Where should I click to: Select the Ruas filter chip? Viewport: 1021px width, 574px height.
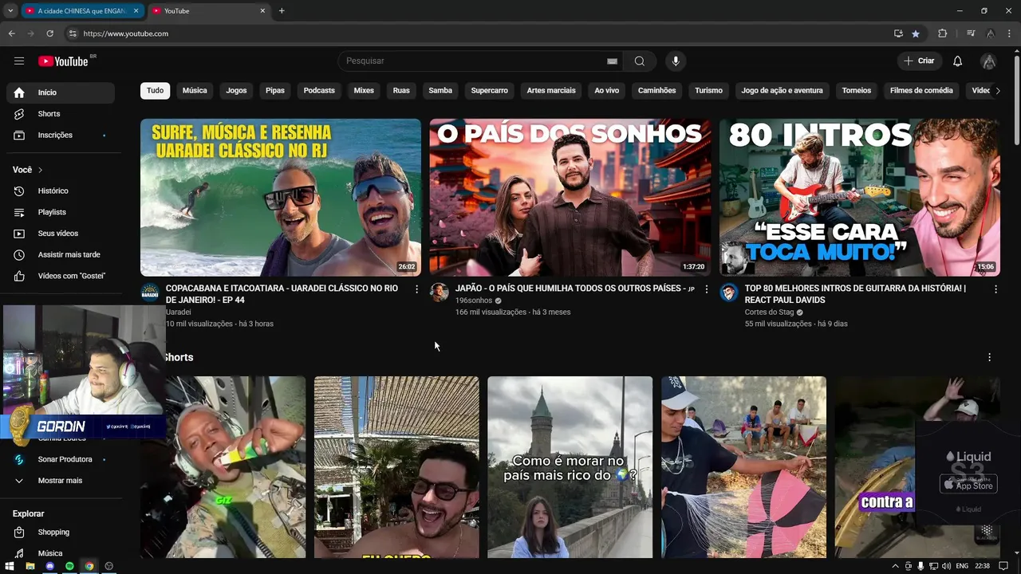[401, 91]
